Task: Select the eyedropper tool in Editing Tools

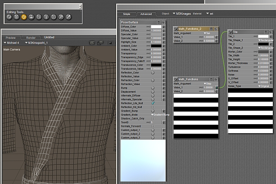Action: pyautogui.click(x=69, y=17)
